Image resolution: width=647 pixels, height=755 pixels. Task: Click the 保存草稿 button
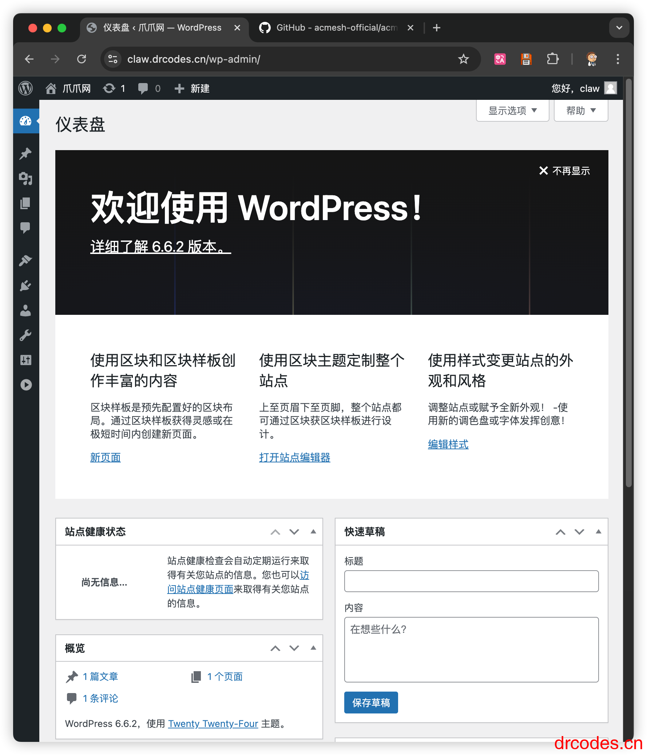click(371, 703)
